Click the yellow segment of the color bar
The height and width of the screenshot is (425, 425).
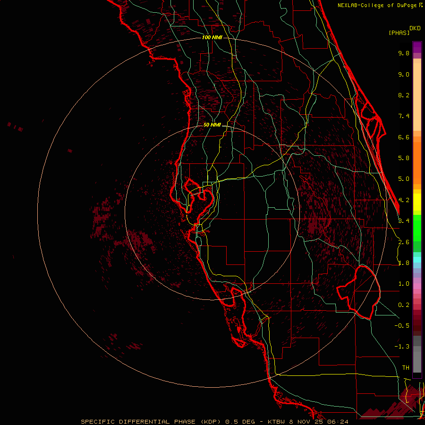point(417,202)
